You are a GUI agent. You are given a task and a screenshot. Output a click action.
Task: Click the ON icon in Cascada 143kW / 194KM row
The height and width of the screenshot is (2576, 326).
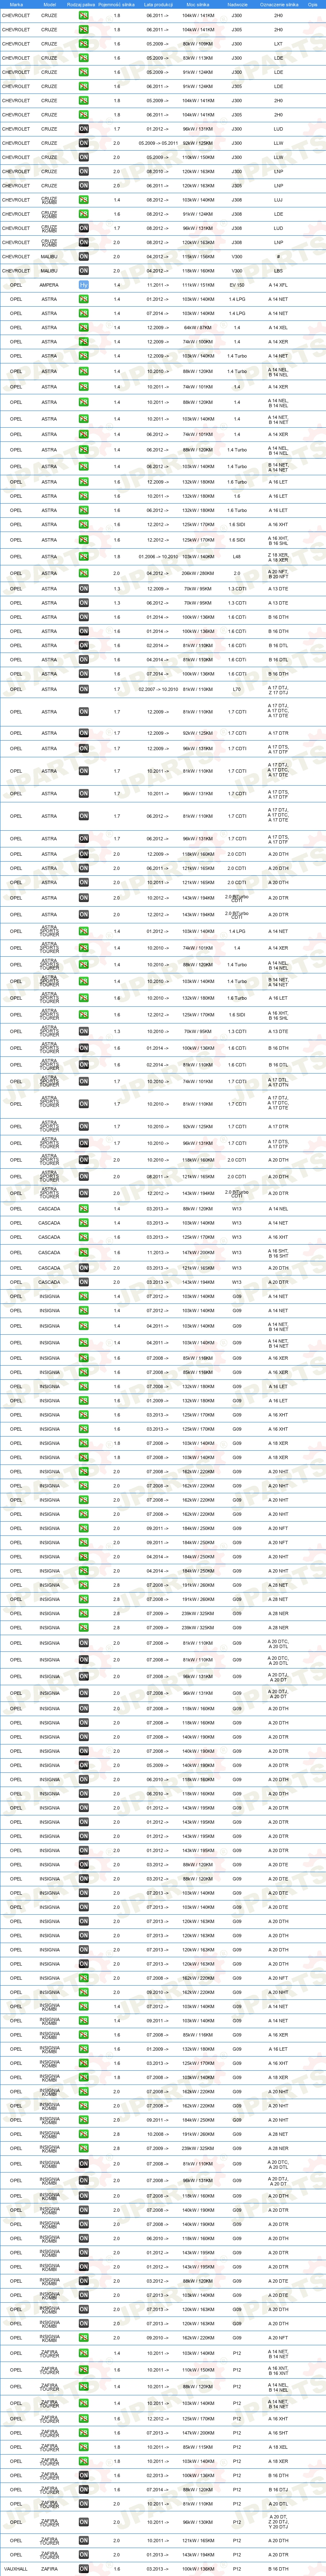[84, 1282]
